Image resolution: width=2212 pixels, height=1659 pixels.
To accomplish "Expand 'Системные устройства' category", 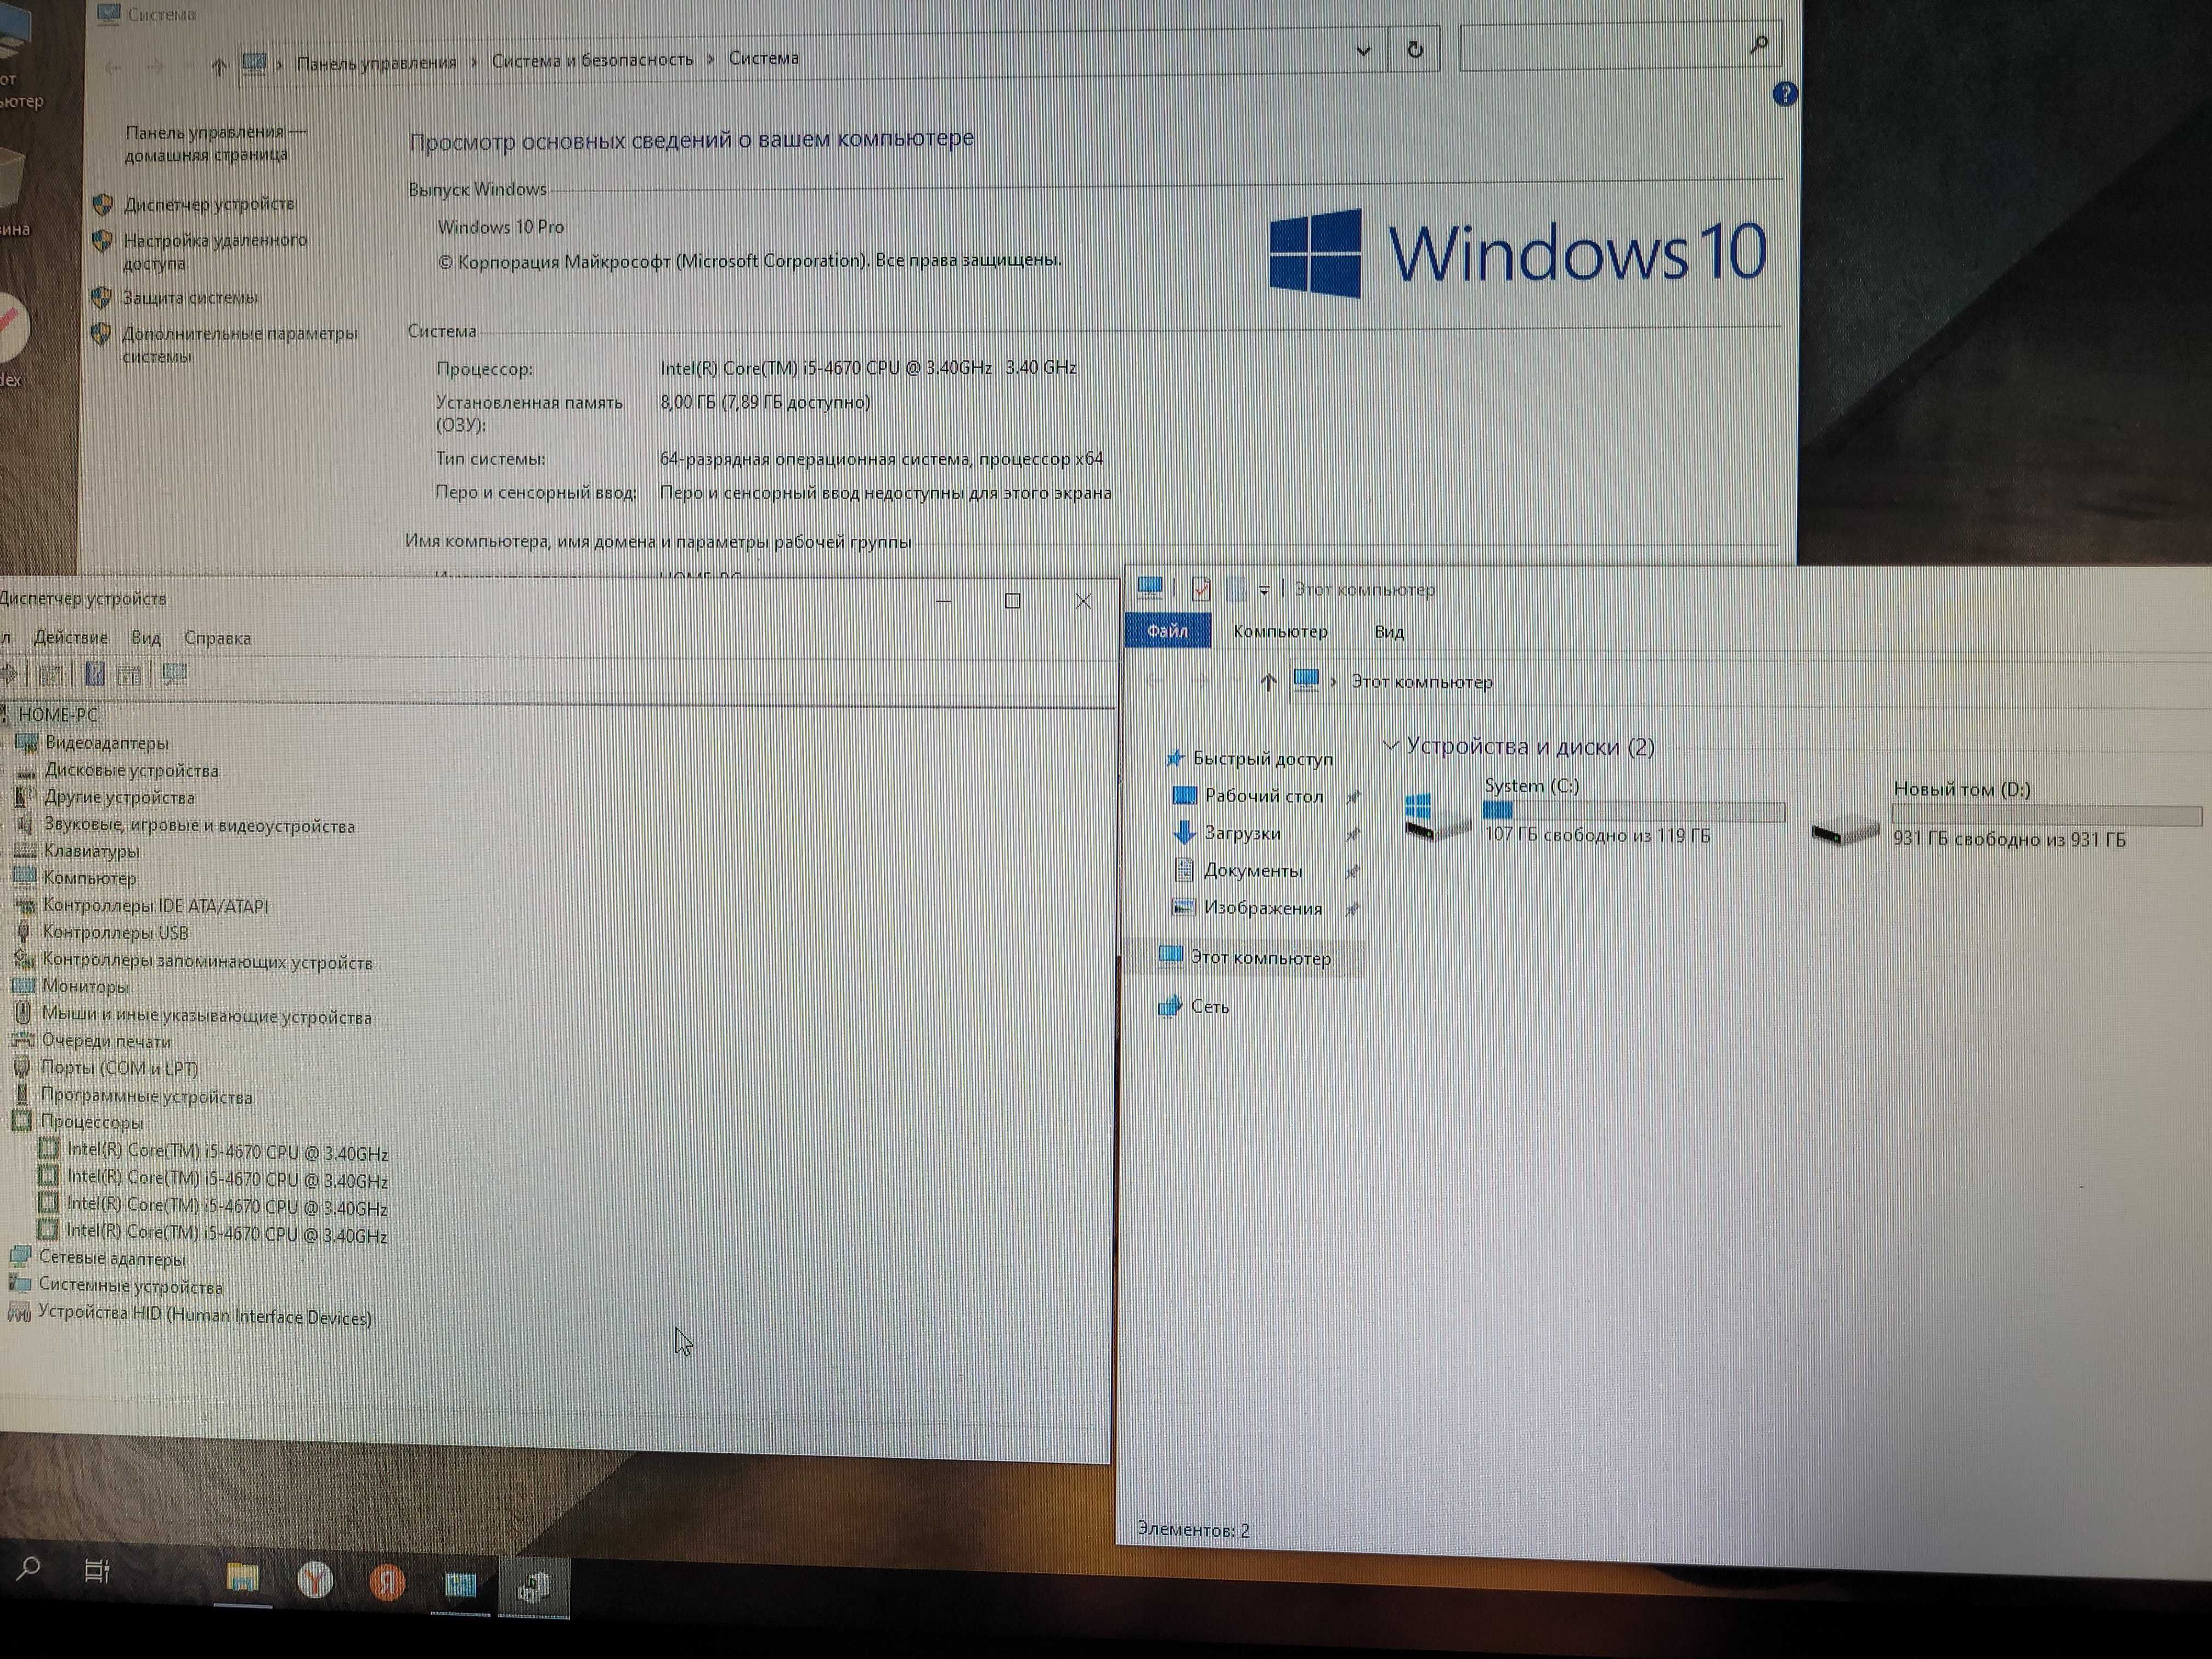I will click(130, 1287).
